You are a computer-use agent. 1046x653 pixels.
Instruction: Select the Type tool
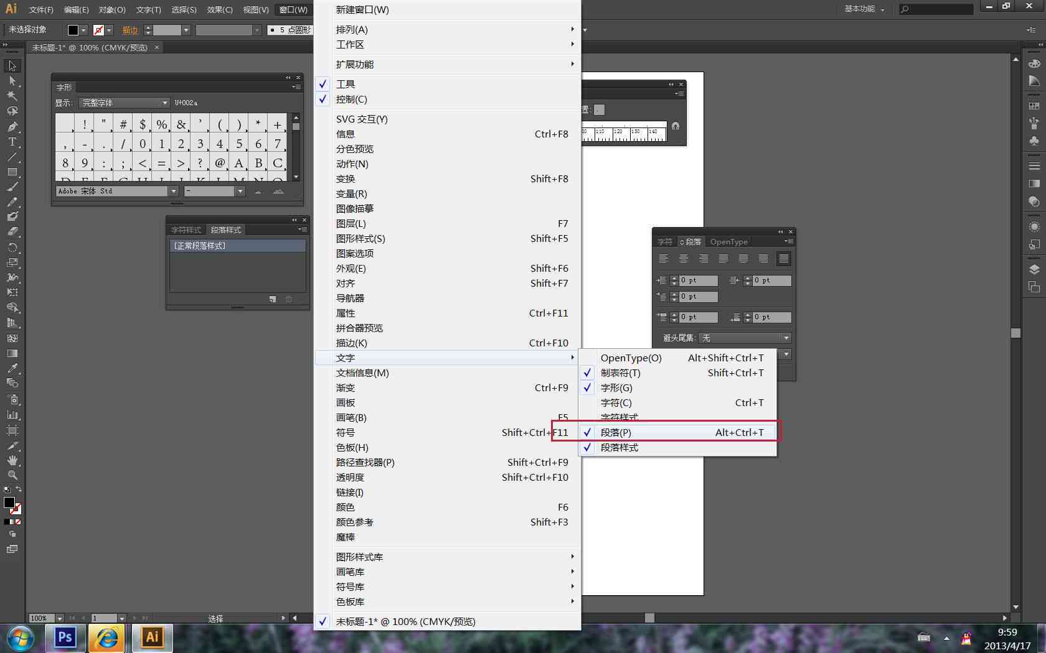12,141
